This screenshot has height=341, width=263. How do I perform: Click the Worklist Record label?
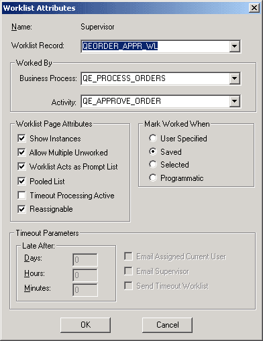38,46
